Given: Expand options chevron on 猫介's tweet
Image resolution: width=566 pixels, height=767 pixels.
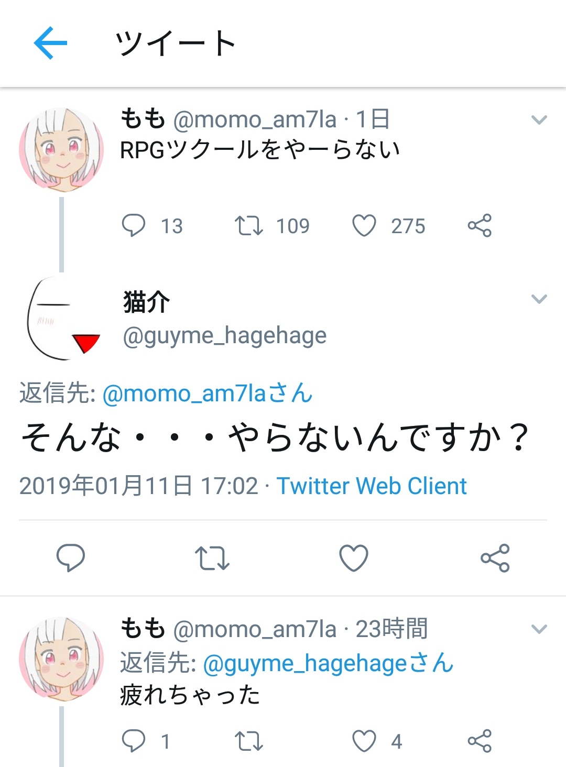Looking at the screenshot, I should point(539,299).
